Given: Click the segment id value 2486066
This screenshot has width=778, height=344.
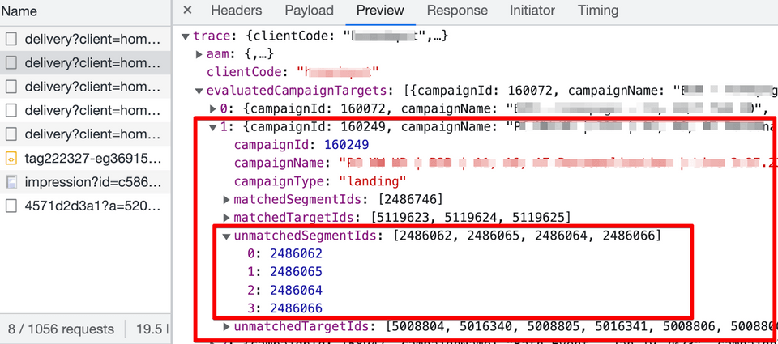Looking at the screenshot, I should (x=297, y=308).
